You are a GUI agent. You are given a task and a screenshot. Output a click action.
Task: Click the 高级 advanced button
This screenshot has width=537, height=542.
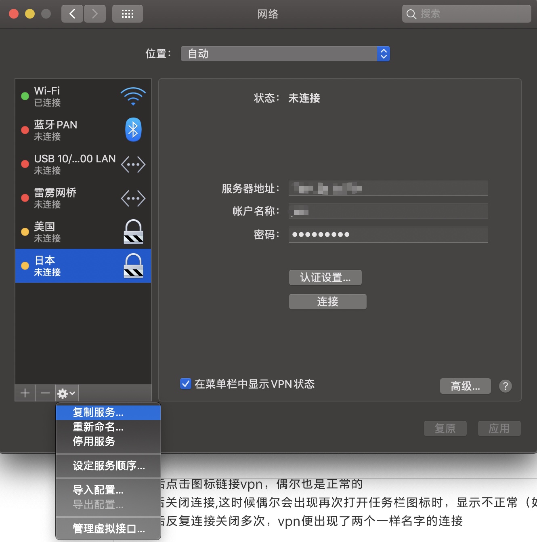(465, 386)
